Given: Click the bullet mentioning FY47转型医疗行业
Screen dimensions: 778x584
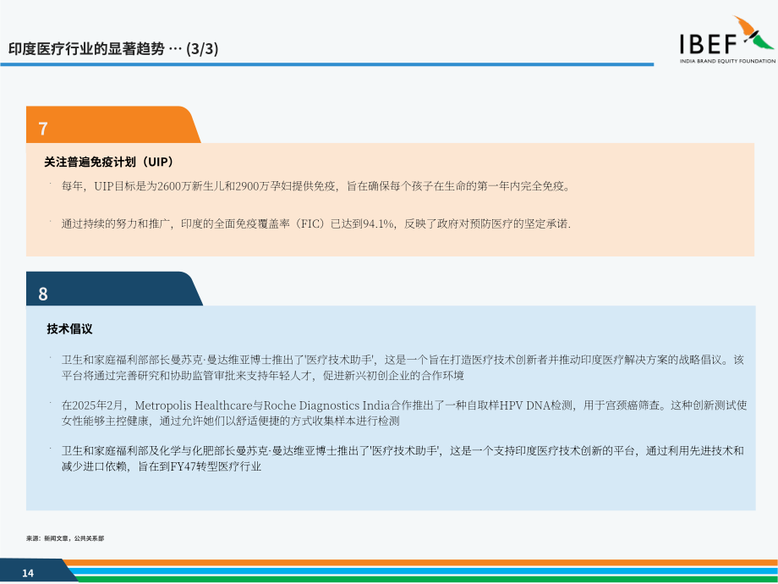Looking at the screenshot, I should point(403,459).
